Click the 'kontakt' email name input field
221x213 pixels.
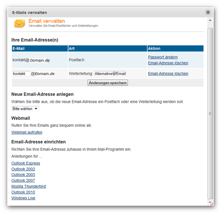21,74
